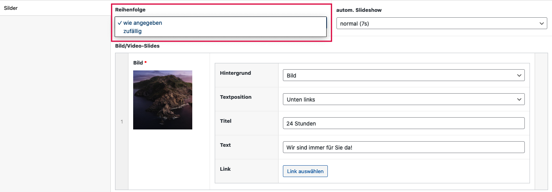Select the "Silder" item in left sidebar
The image size is (552, 192).
[11, 8]
